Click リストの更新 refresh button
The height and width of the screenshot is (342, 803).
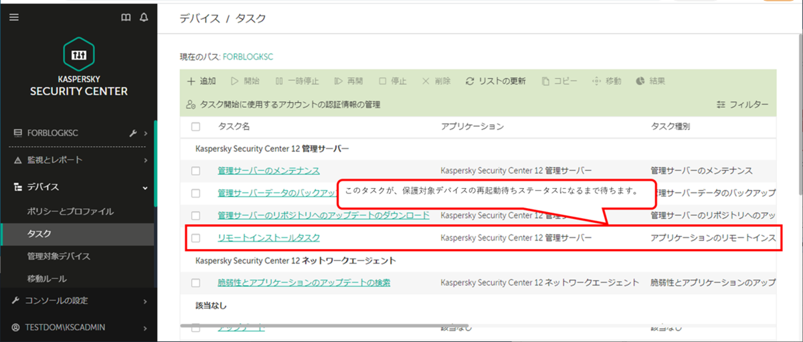496,81
